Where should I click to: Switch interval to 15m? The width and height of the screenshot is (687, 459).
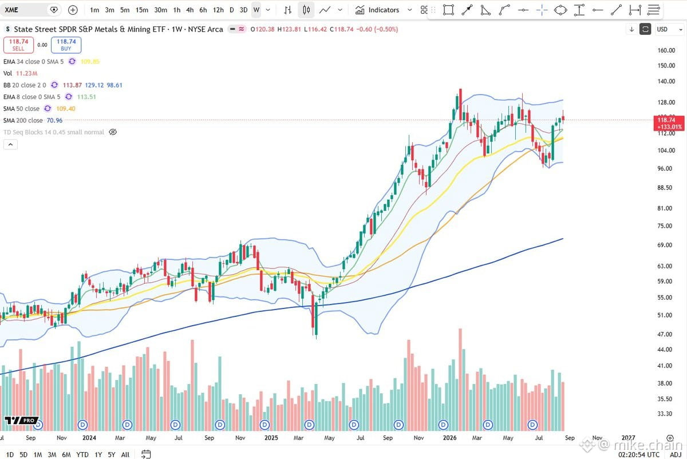coord(142,10)
